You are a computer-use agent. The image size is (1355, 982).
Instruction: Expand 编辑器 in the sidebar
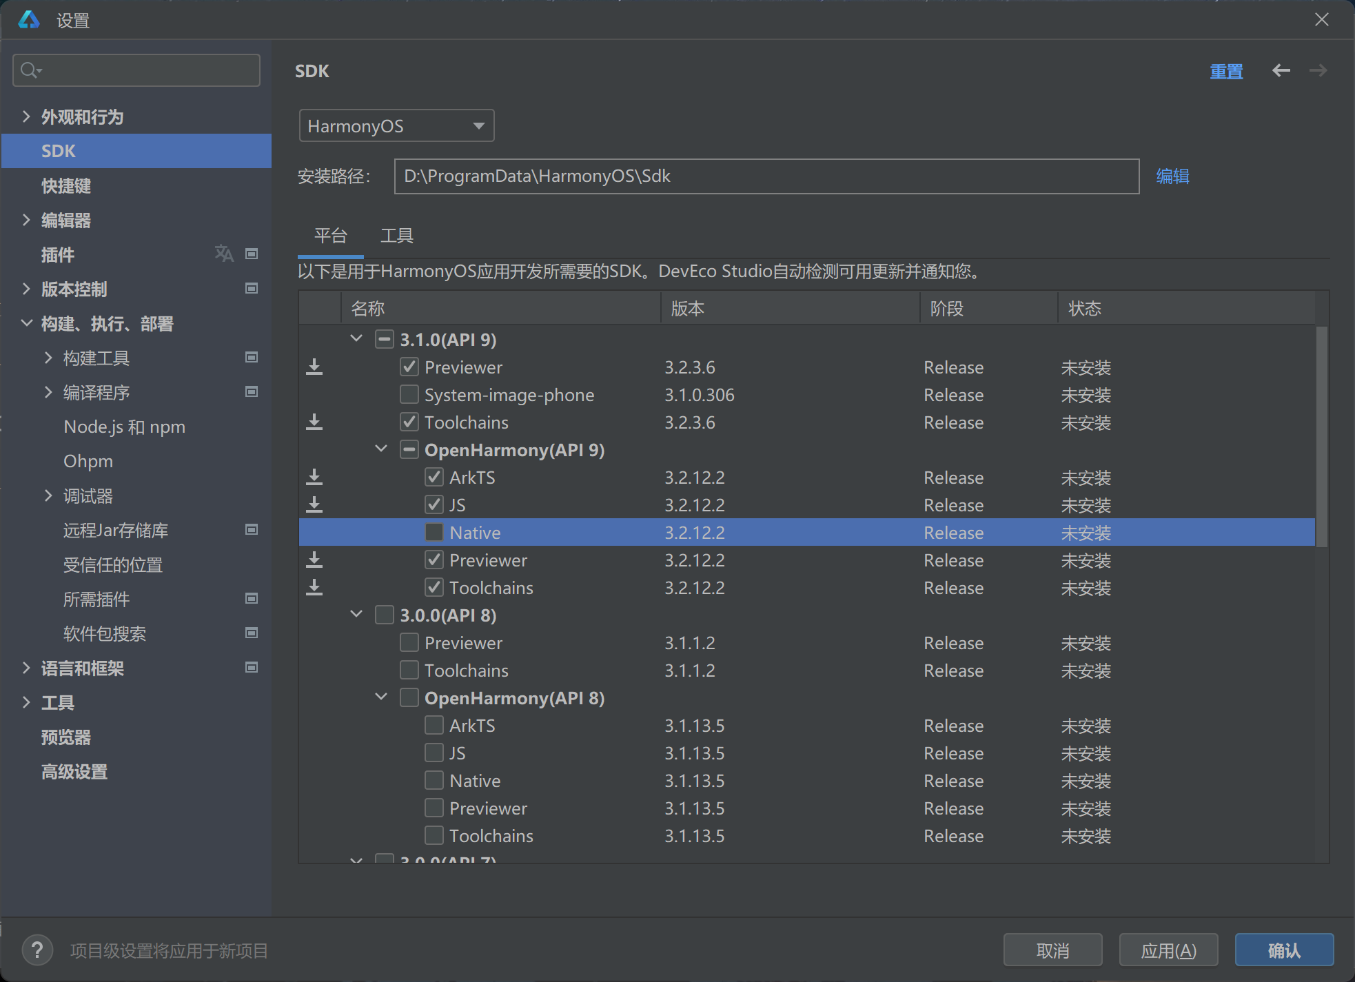pos(26,220)
